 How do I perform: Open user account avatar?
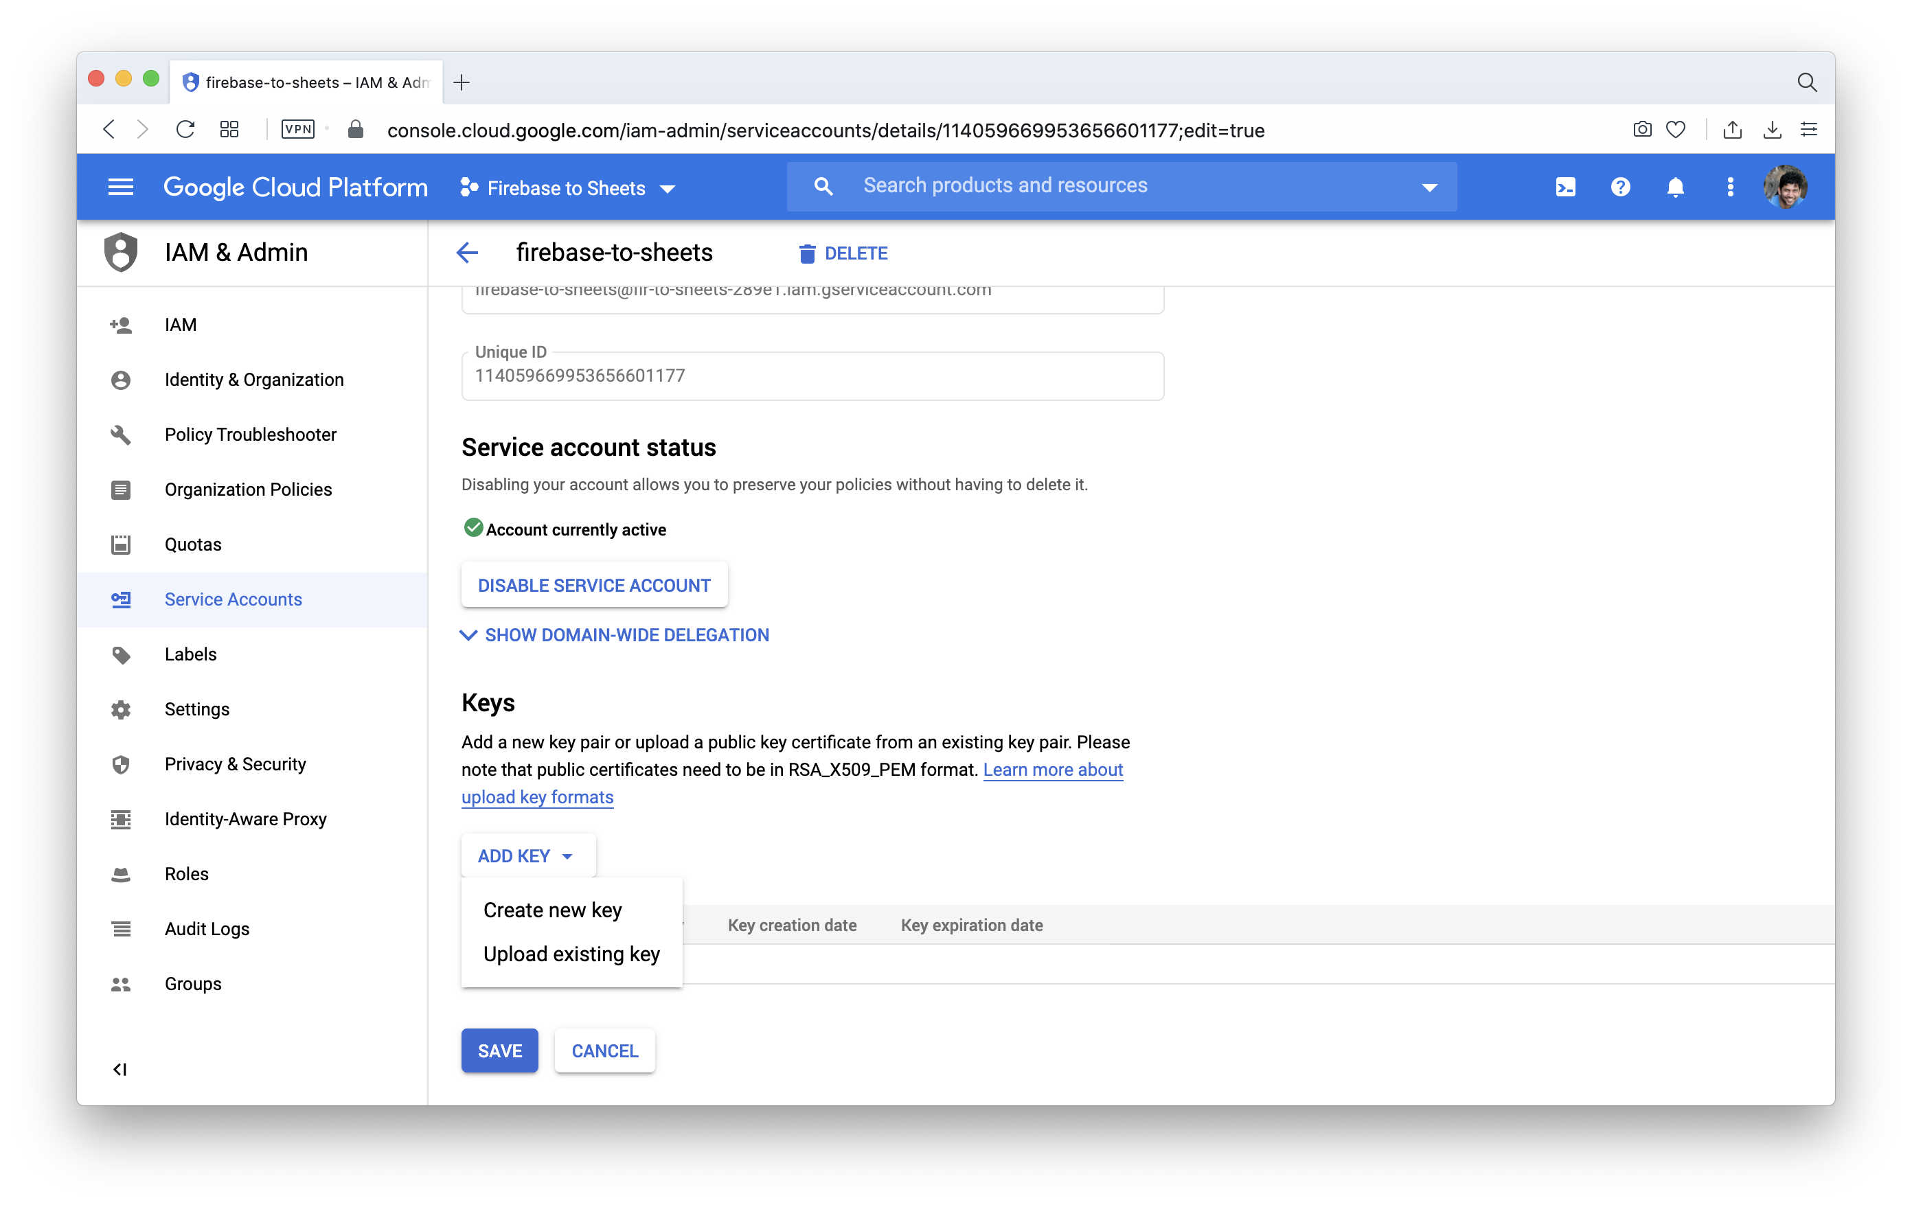1785,187
